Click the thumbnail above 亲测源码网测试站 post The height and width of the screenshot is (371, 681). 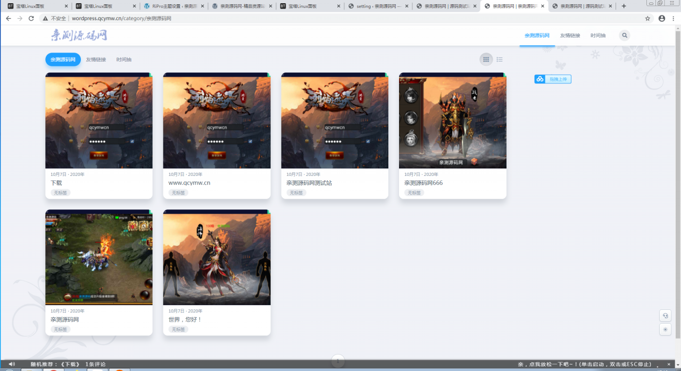tap(335, 121)
